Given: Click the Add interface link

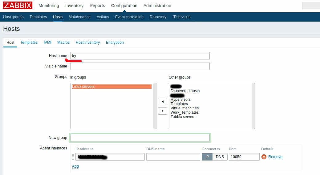Looking at the screenshot, I should [75, 166].
